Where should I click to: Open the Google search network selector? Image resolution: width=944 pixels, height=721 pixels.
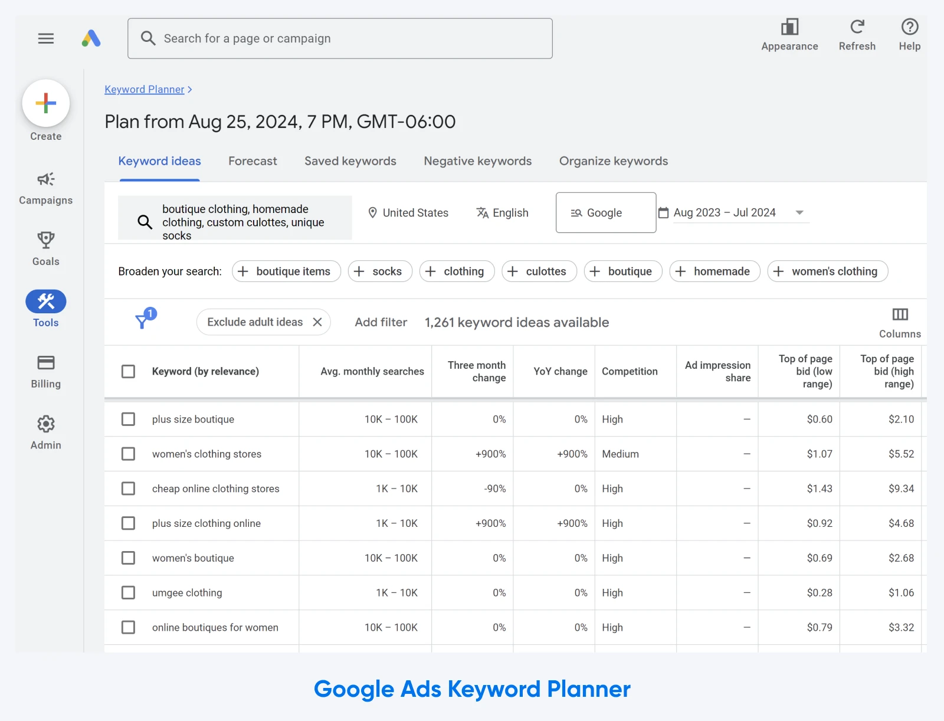pos(606,212)
